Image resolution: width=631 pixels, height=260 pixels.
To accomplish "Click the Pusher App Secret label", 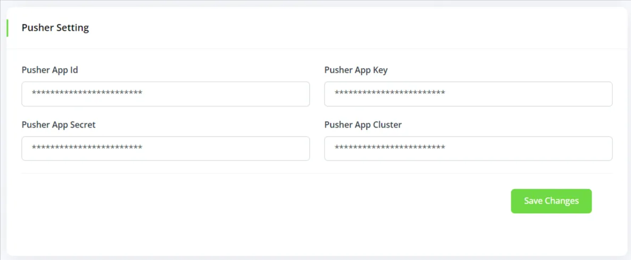I will pos(59,125).
